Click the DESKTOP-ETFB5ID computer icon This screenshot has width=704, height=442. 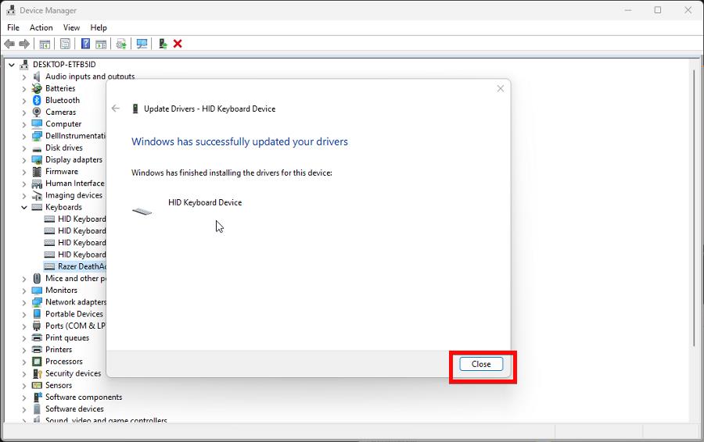(24, 65)
